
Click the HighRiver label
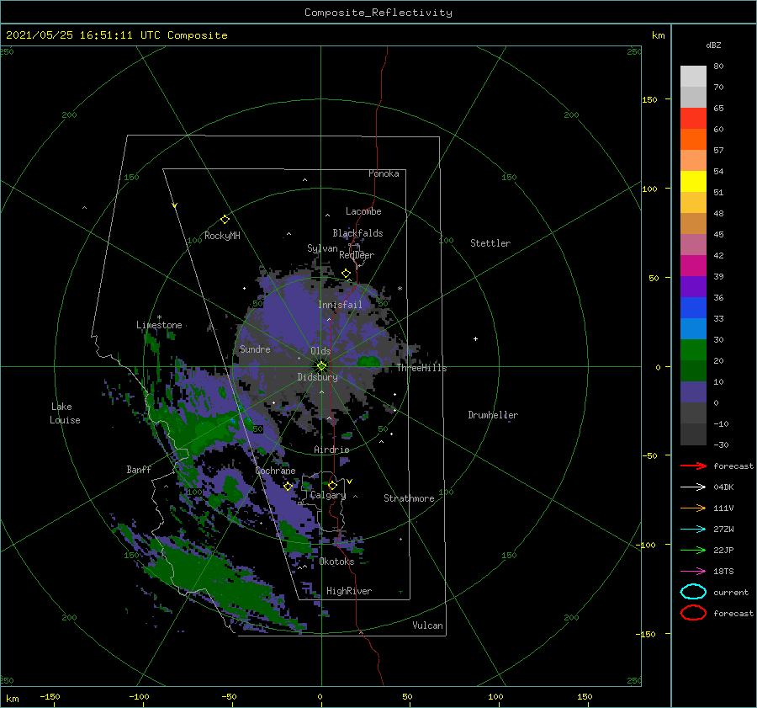[349, 591]
